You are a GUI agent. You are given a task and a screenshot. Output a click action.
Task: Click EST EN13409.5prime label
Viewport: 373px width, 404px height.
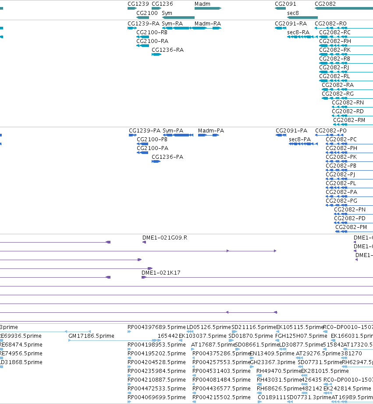272,354
